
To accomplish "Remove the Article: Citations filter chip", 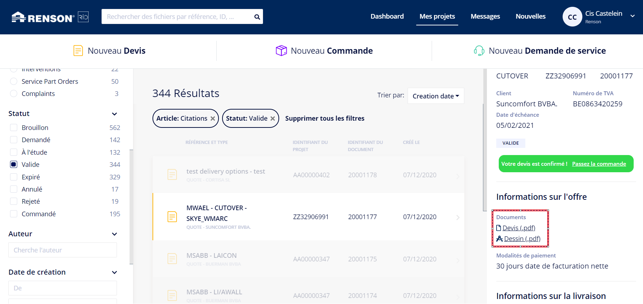I will coord(213,119).
